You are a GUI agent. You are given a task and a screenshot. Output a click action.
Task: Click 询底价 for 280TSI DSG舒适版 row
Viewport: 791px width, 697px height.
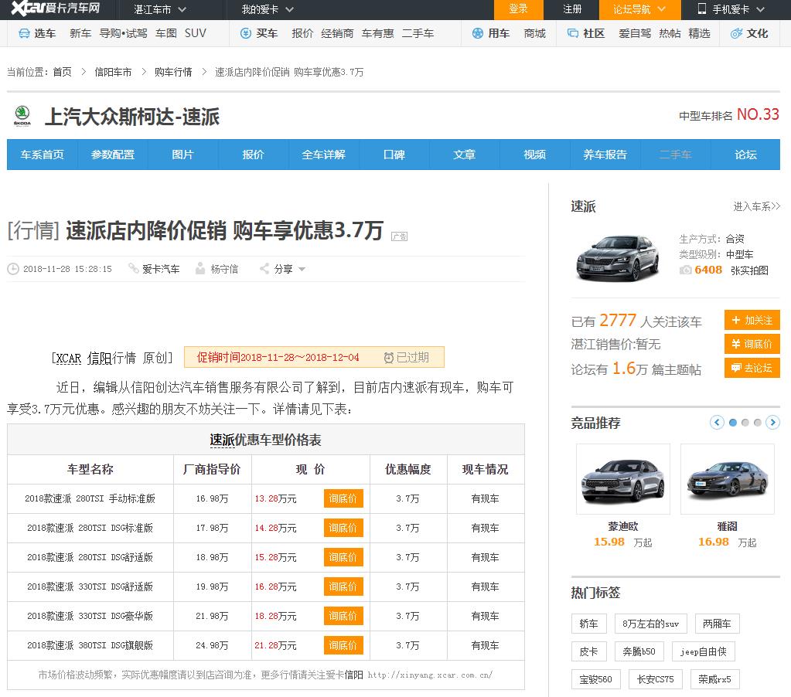[x=343, y=557]
